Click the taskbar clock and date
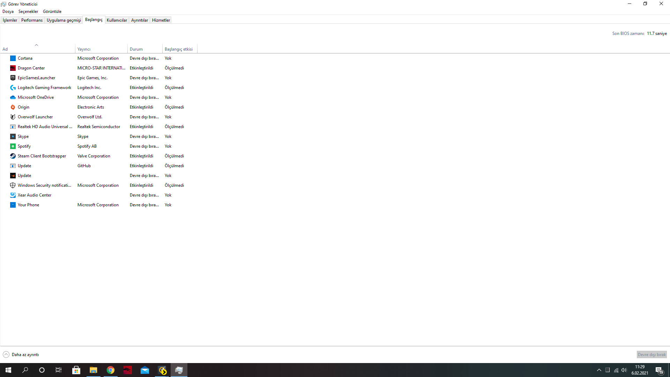The image size is (670, 377). [640, 370]
